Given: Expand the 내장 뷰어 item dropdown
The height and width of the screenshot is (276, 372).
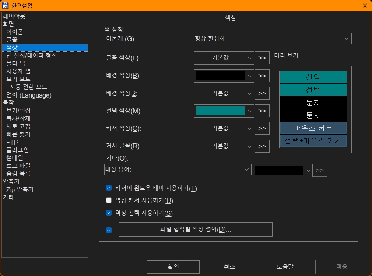Looking at the screenshot, I should [x=178, y=170].
